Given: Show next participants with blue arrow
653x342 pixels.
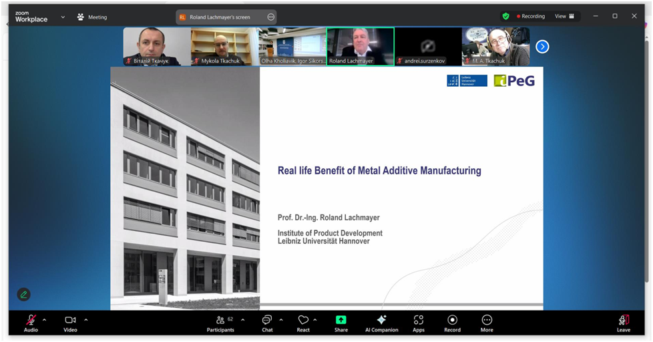Looking at the screenshot, I should click(542, 46).
